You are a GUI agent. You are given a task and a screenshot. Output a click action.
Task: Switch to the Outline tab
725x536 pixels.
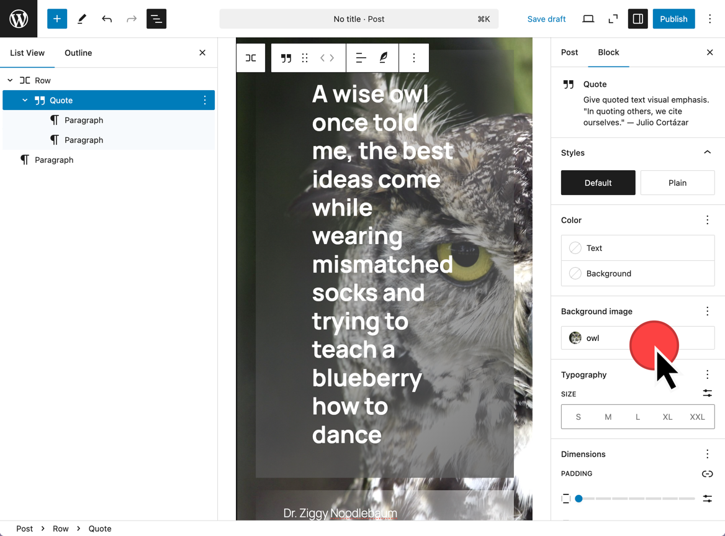78,53
